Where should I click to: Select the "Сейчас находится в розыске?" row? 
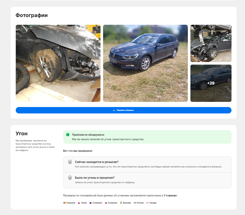coord(147,165)
